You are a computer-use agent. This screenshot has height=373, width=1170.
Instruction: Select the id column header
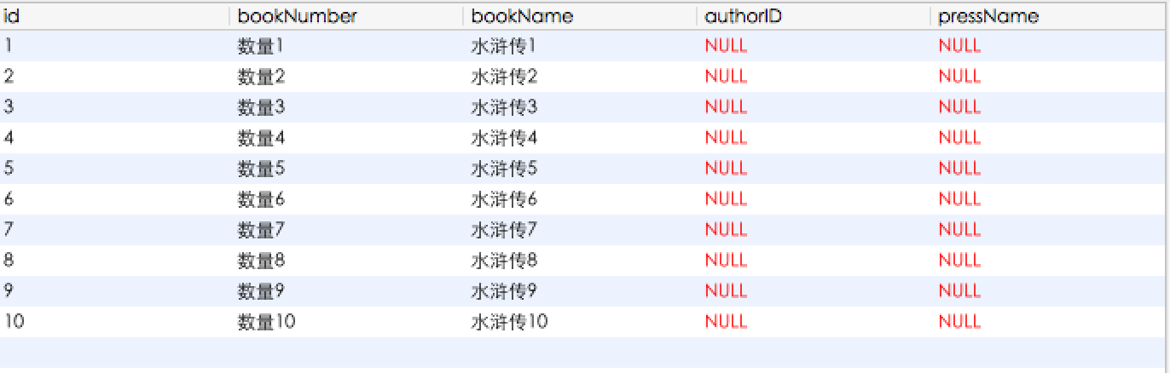pyautogui.click(x=115, y=16)
